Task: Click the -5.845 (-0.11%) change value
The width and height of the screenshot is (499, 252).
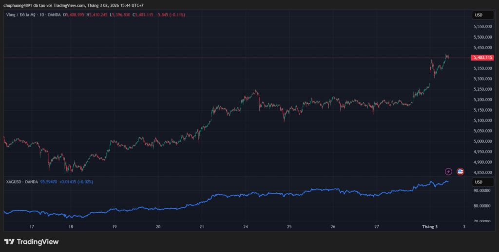Action: pos(171,15)
